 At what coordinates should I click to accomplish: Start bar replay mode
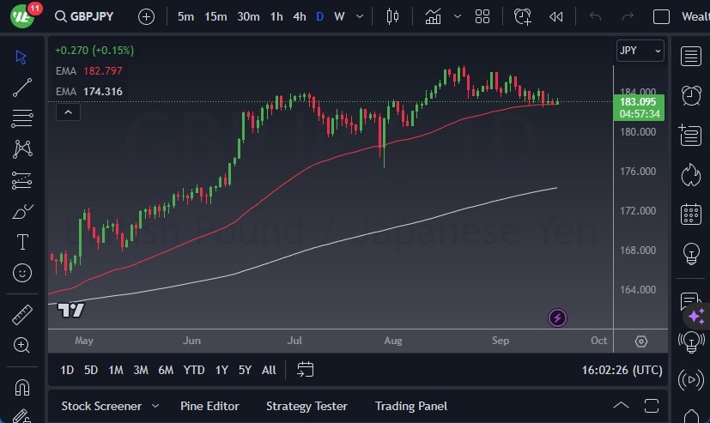tap(556, 16)
